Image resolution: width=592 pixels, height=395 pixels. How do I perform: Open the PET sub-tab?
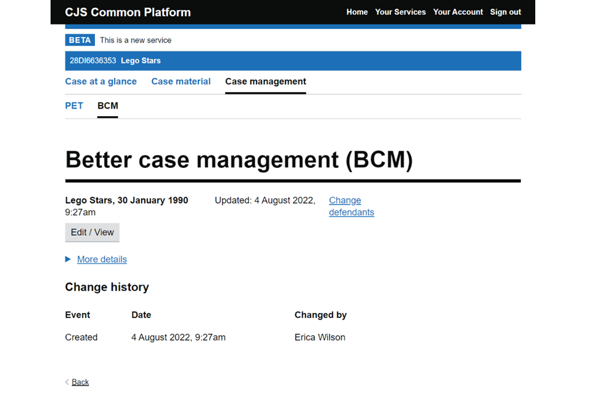[74, 106]
